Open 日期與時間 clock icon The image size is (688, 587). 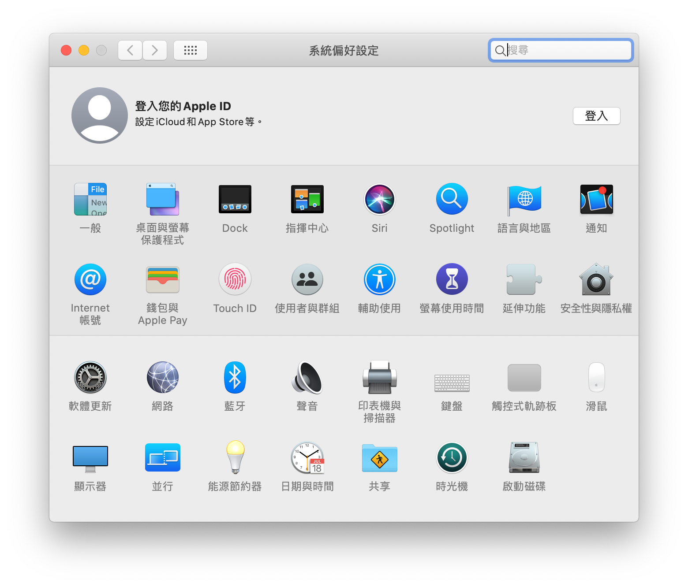307,458
